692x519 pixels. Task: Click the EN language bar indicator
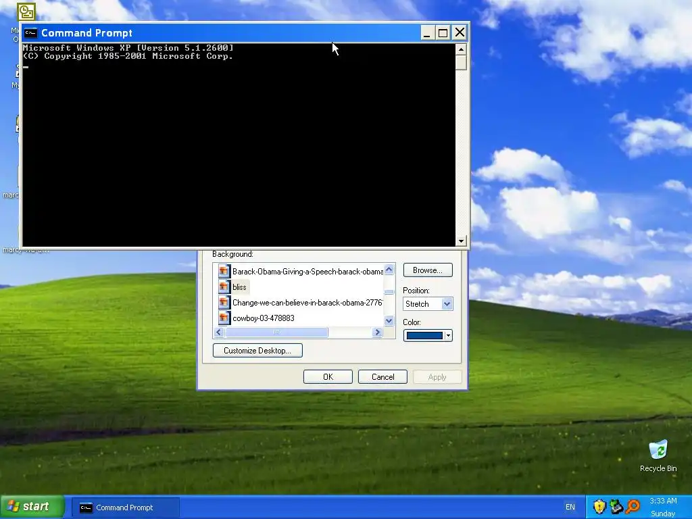click(x=570, y=507)
